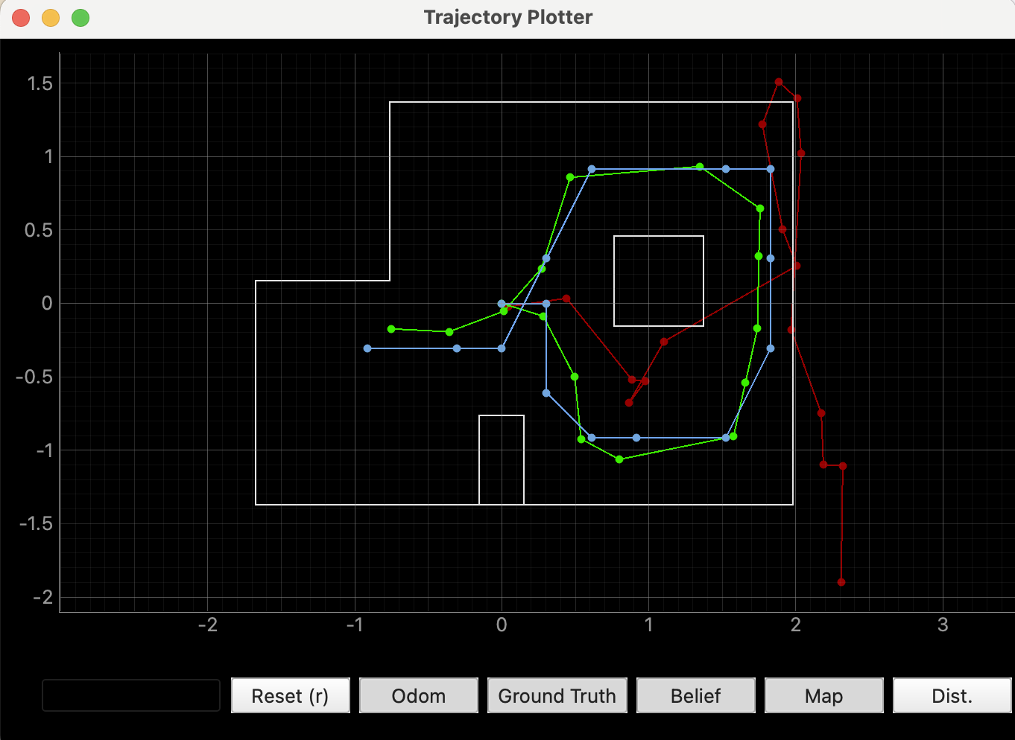This screenshot has width=1015, height=740.
Task: Minimize the Trajectory Plotter window
Action: 51,18
